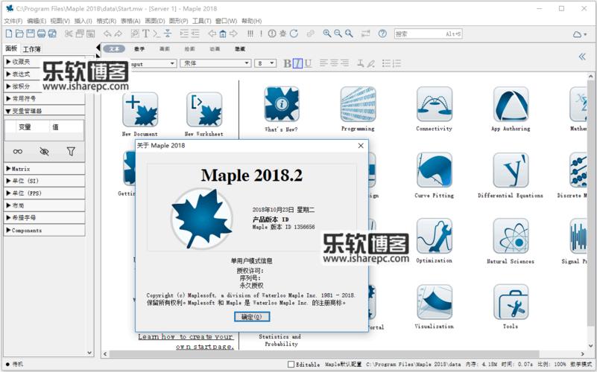Open the 工具(T) menu
Image resolution: width=597 pixels, height=372 pixels.
(x=201, y=21)
